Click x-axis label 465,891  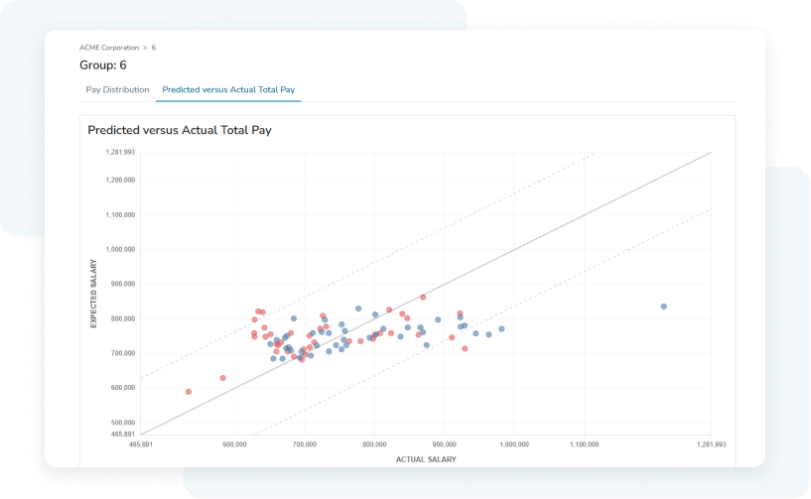click(x=141, y=444)
